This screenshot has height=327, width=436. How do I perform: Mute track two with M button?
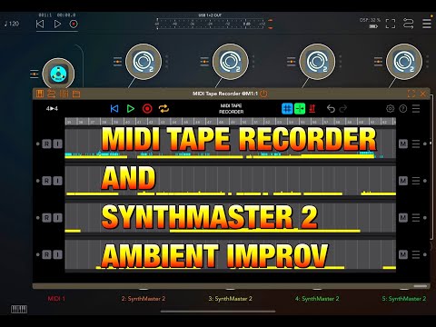(403, 181)
